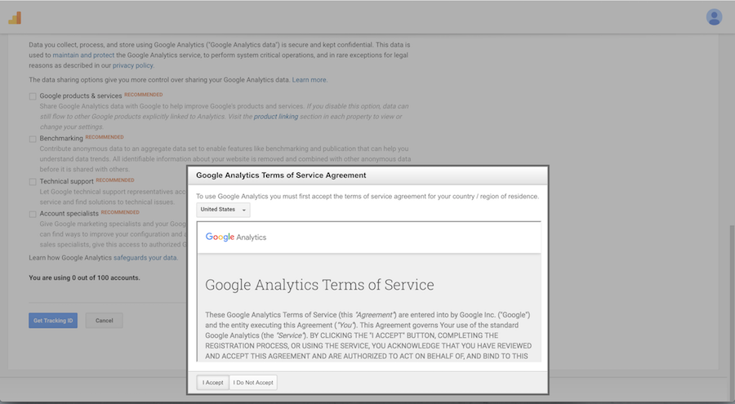Screen dimensions: 735x404
Task: Open the product linking link
Action: [276, 117]
